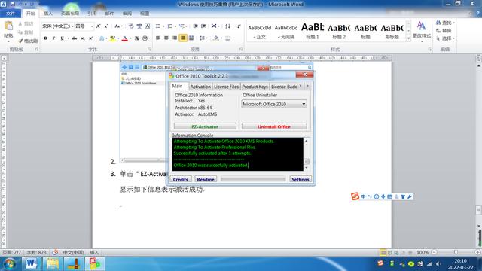Open the font name combo box
This screenshot has height=271, width=482.
pyautogui.click(x=57, y=26)
